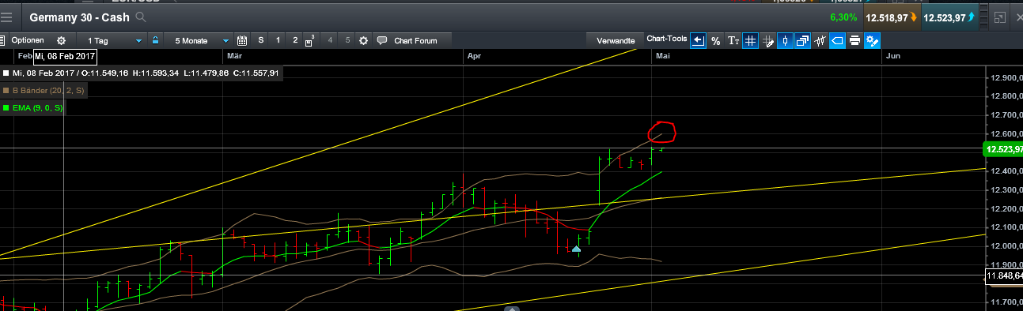This screenshot has height=311, width=1023.
Task: Open the chart drawing settings gear-pencil tool
Action: click(x=873, y=40)
